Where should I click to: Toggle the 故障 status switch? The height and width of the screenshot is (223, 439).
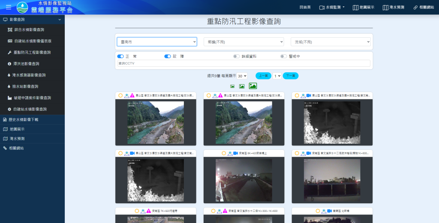tap(168, 56)
